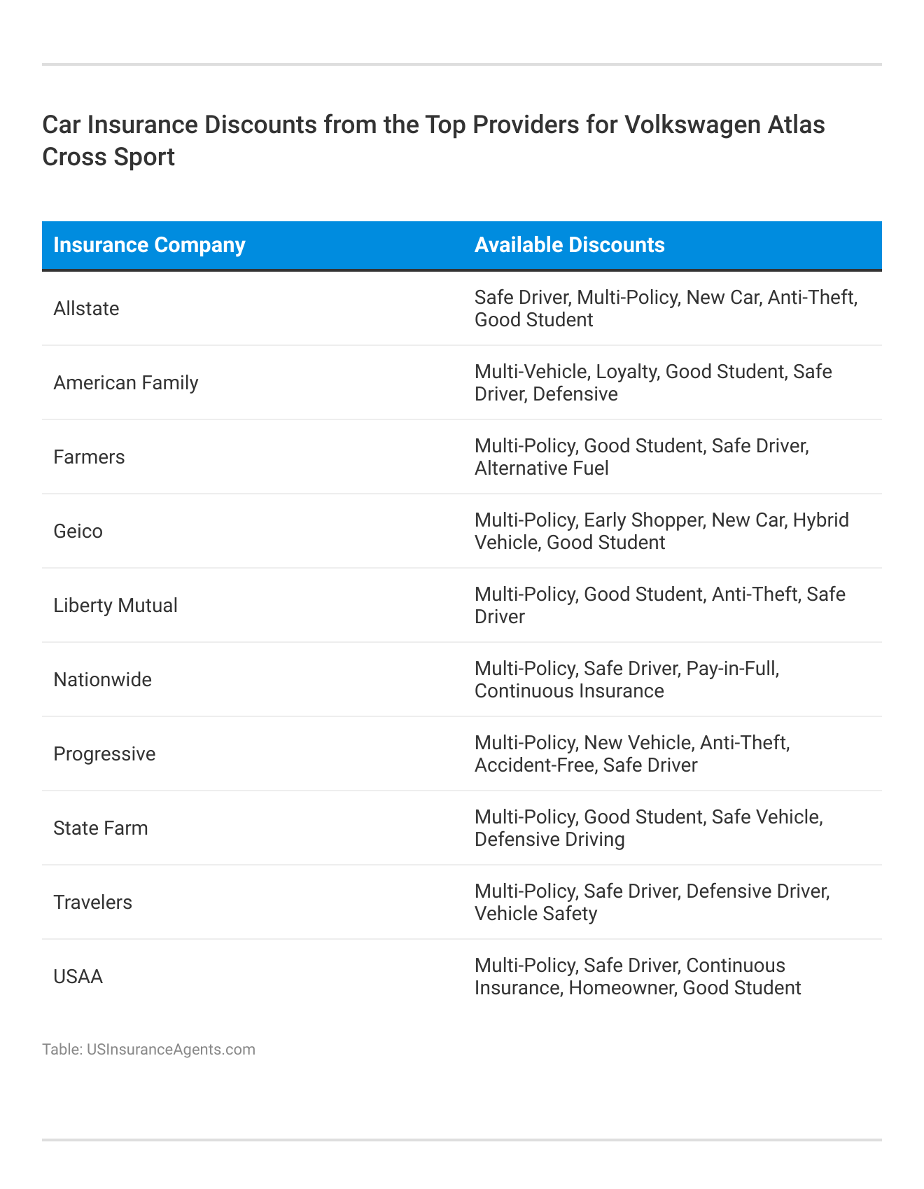
Task: Select Nationwide's Pay-in-Full discounts cell
Action: (x=626, y=680)
